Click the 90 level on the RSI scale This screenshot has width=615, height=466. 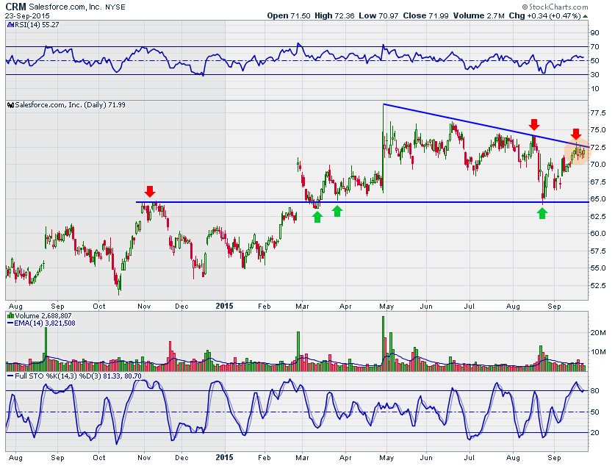(x=595, y=33)
